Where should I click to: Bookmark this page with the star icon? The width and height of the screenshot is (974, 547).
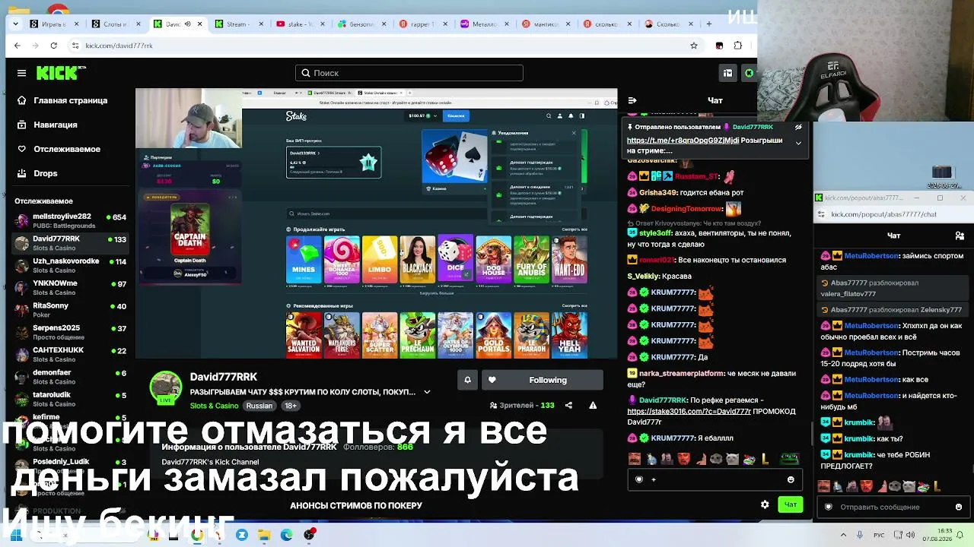[694, 46]
